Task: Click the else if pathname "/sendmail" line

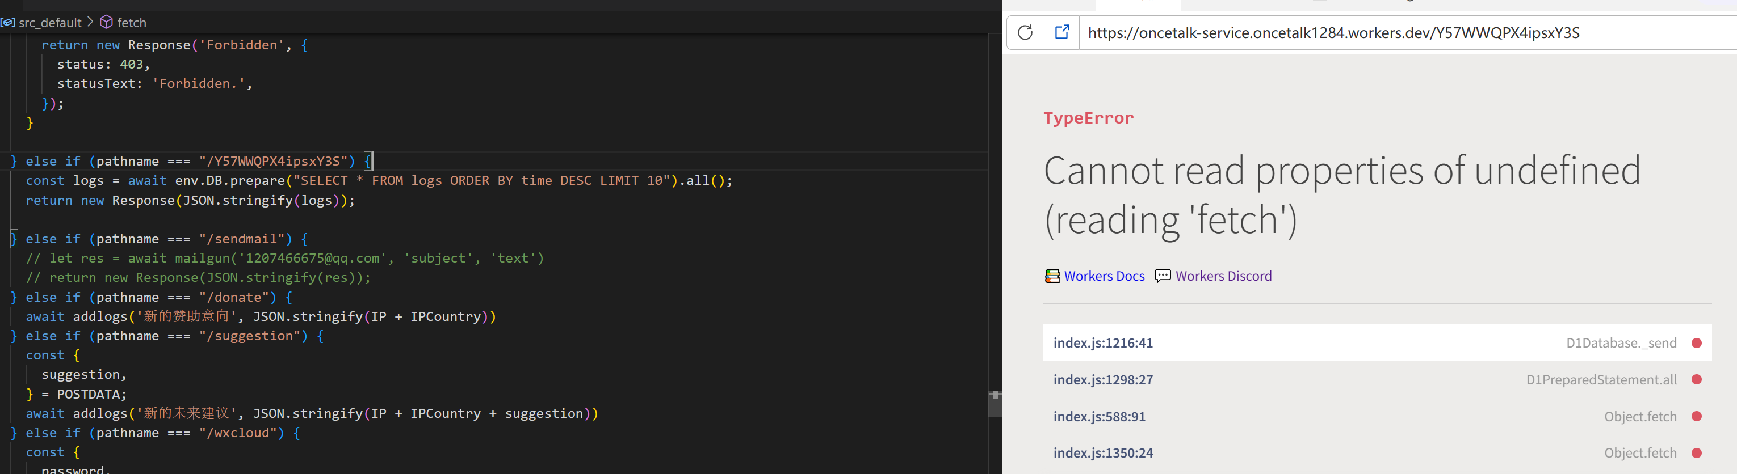Action: pos(160,239)
